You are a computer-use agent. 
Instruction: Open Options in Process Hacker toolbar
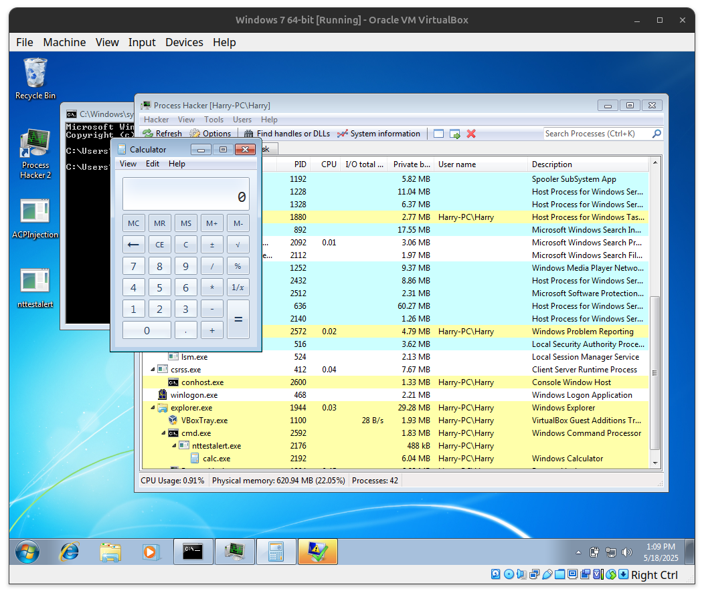coord(210,134)
